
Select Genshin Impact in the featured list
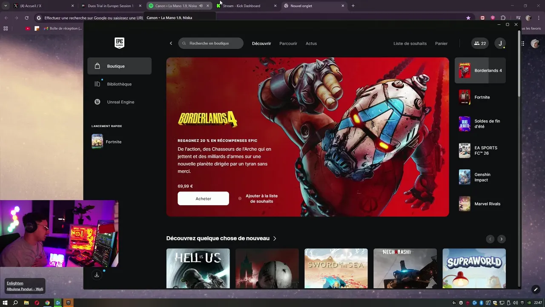(480, 177)
